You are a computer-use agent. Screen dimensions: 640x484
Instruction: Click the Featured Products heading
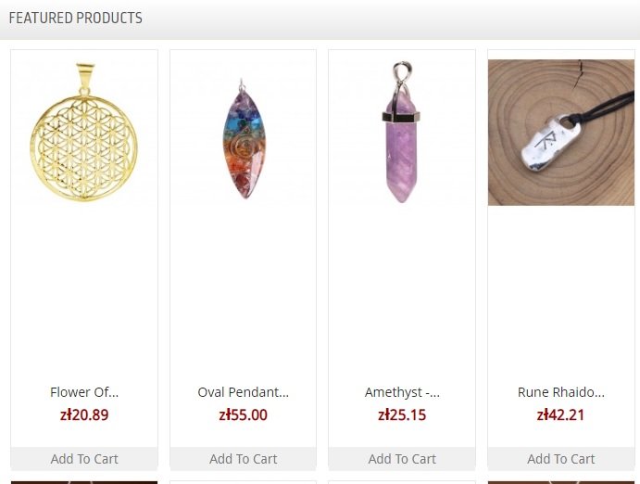coord(76,18)
